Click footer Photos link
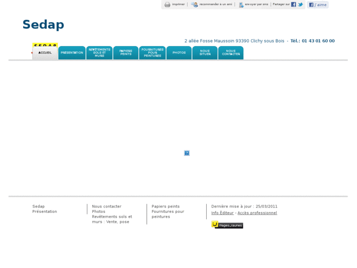 pos(99,211)
